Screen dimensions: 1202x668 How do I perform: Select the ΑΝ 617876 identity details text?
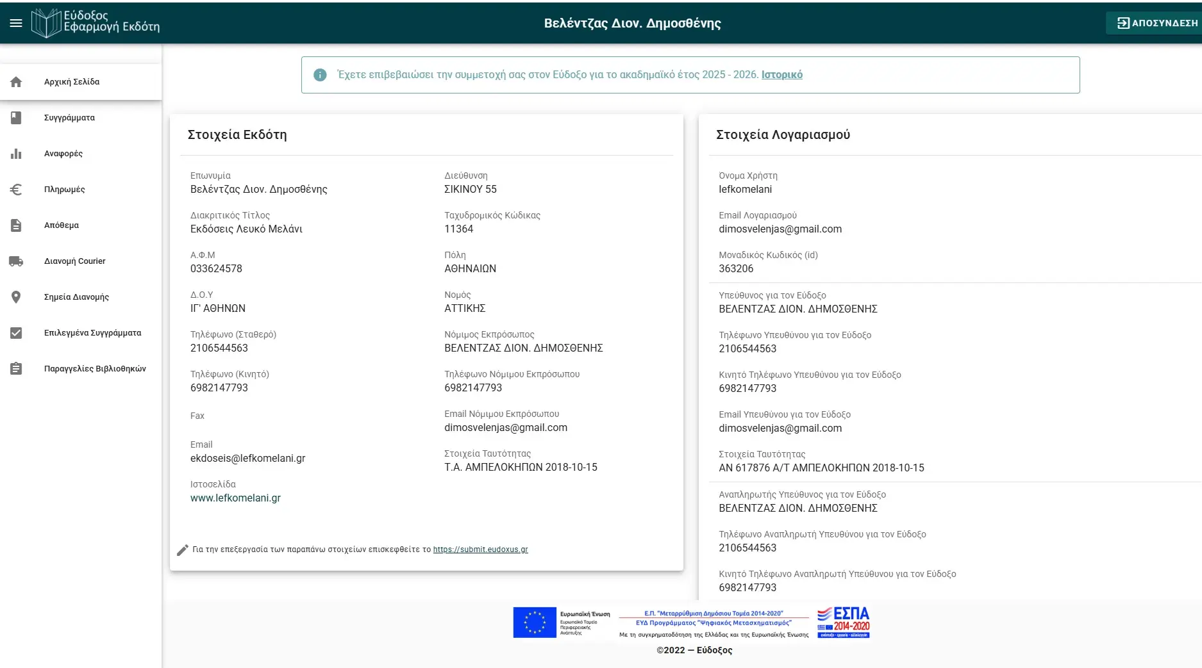pyautogui.click(x=821, y=468)
